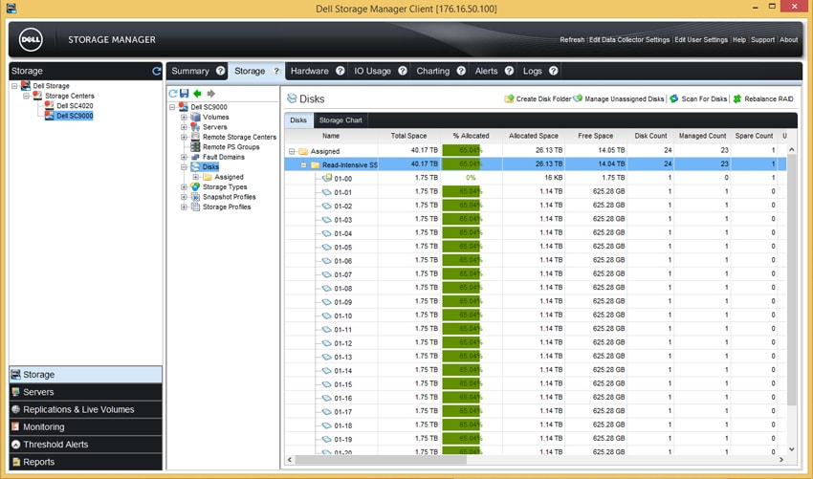This screenshot has width=813, height=479.
Task: Go forward with the gray right arrow
Action: [x=211, y=94]
